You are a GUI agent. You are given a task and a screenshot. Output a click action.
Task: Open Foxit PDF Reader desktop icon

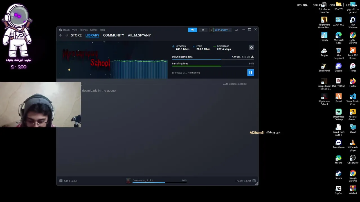tap(353, 54)
